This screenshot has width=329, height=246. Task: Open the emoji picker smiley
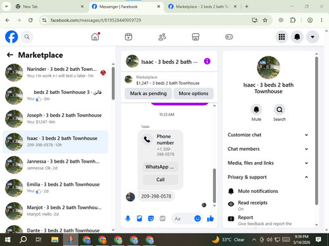[x=197, y=218]
